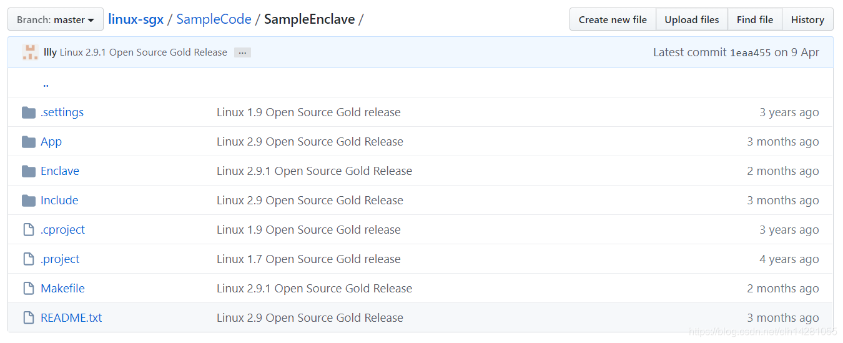Click '2 months ago' in Enclave row

(x=782, y=171)
